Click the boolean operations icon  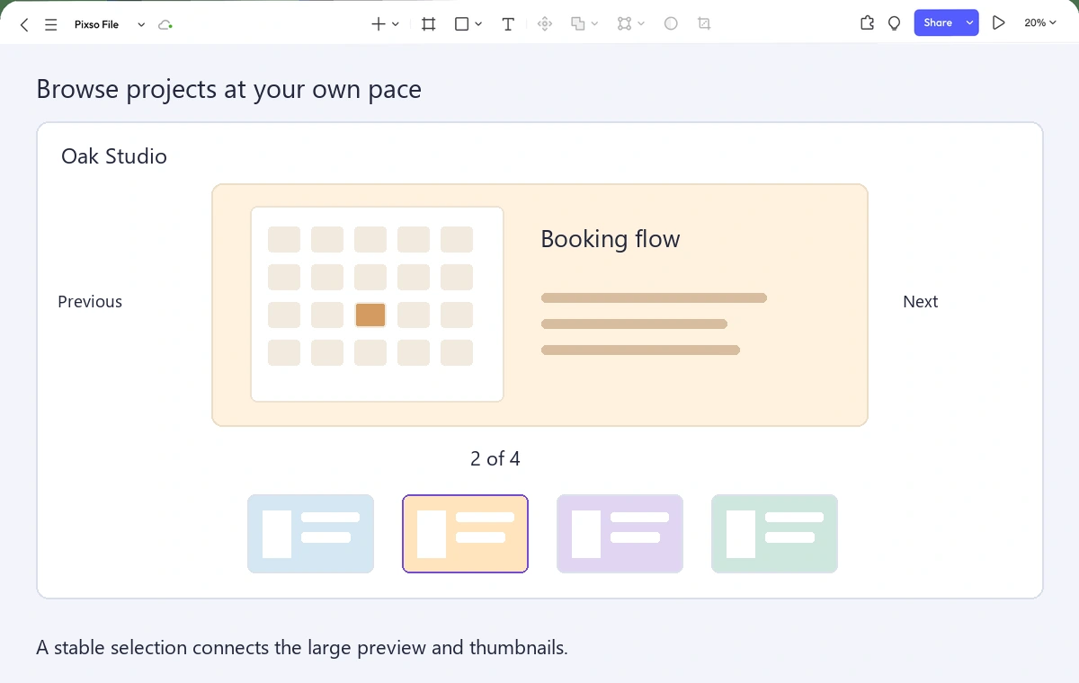[x=578, y=24]
